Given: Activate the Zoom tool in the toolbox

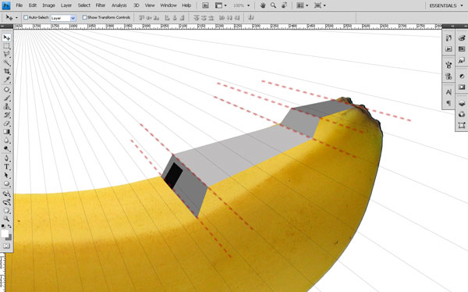Looking at the screenshot, I should click(x=6, y=219).
